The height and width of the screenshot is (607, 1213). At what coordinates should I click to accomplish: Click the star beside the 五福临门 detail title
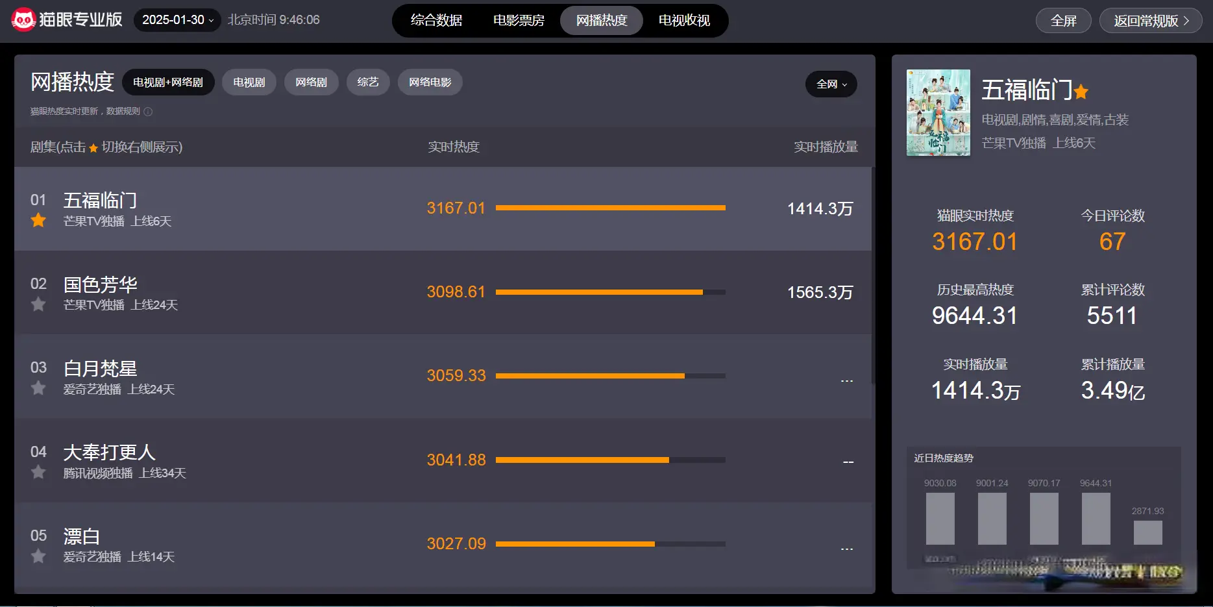1081,92
